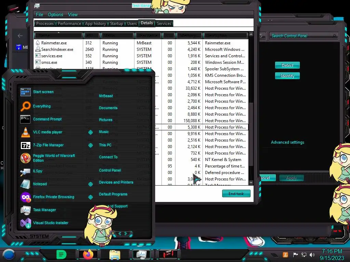Expand Firefox Private Browsing jump list
Viewport: 350px width, 262px height.
tap(90, 197)
